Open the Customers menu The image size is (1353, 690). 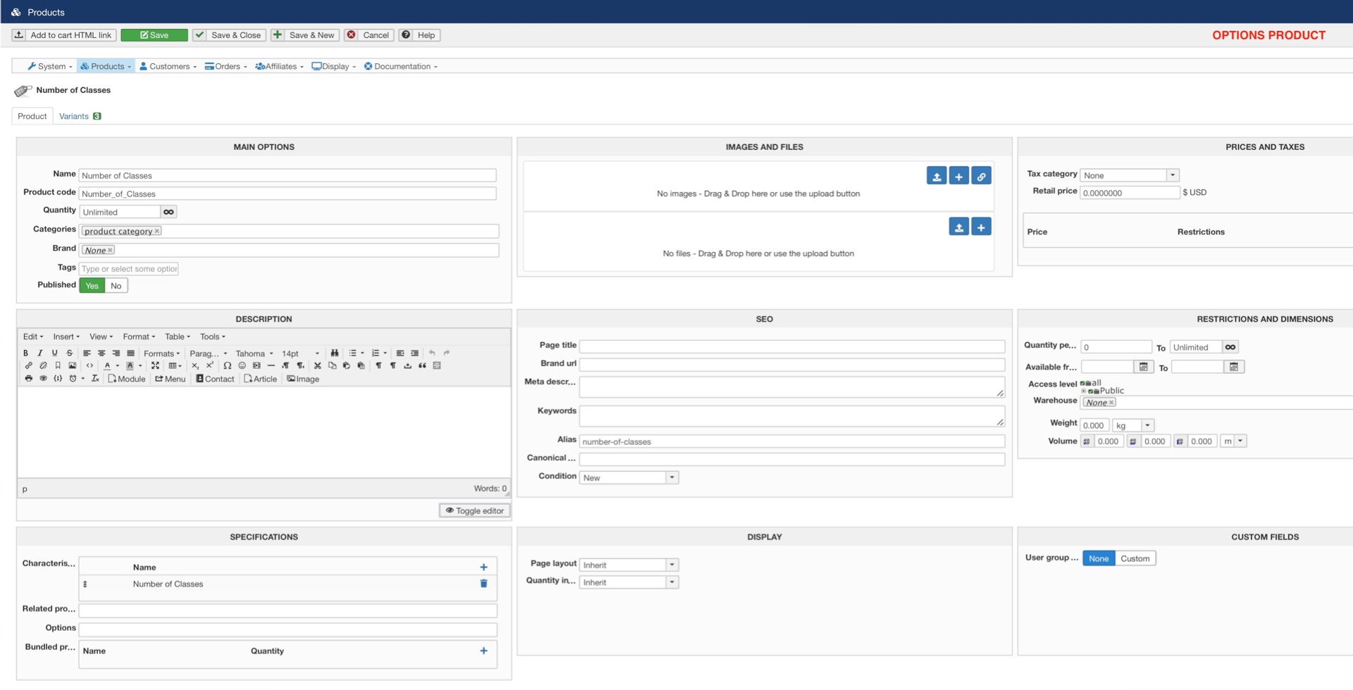[168, 66]
